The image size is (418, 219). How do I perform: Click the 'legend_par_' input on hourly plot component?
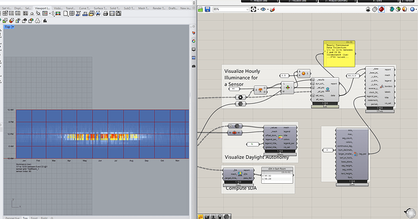tap(372, 96)
